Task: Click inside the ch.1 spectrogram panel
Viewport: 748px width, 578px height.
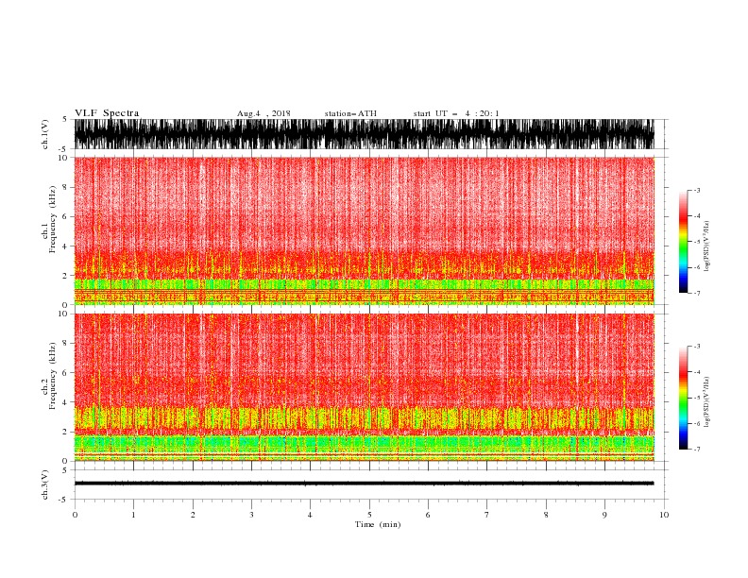Action: (365, 230)
